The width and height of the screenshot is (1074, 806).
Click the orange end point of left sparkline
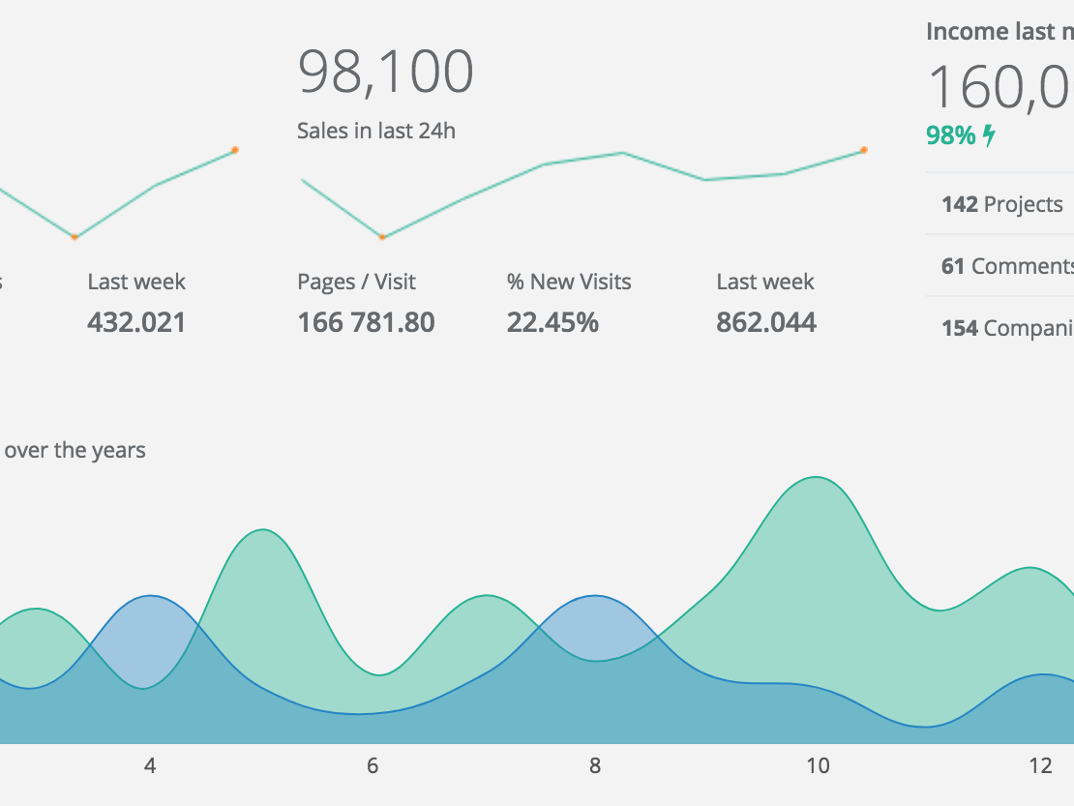(235, 150)
